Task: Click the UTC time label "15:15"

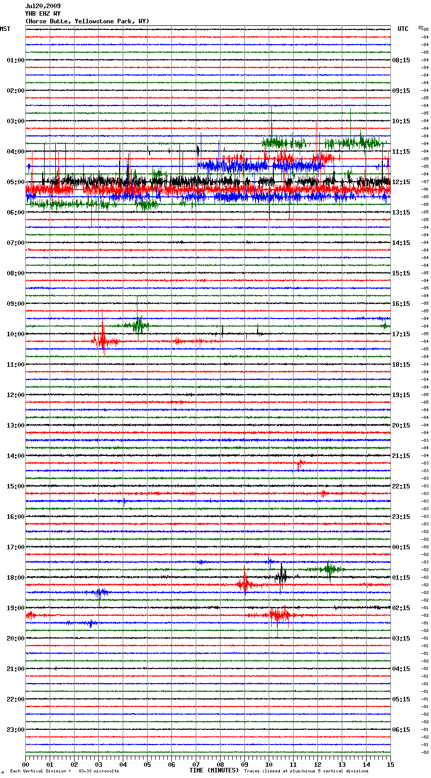Action: tap(401, 273)
